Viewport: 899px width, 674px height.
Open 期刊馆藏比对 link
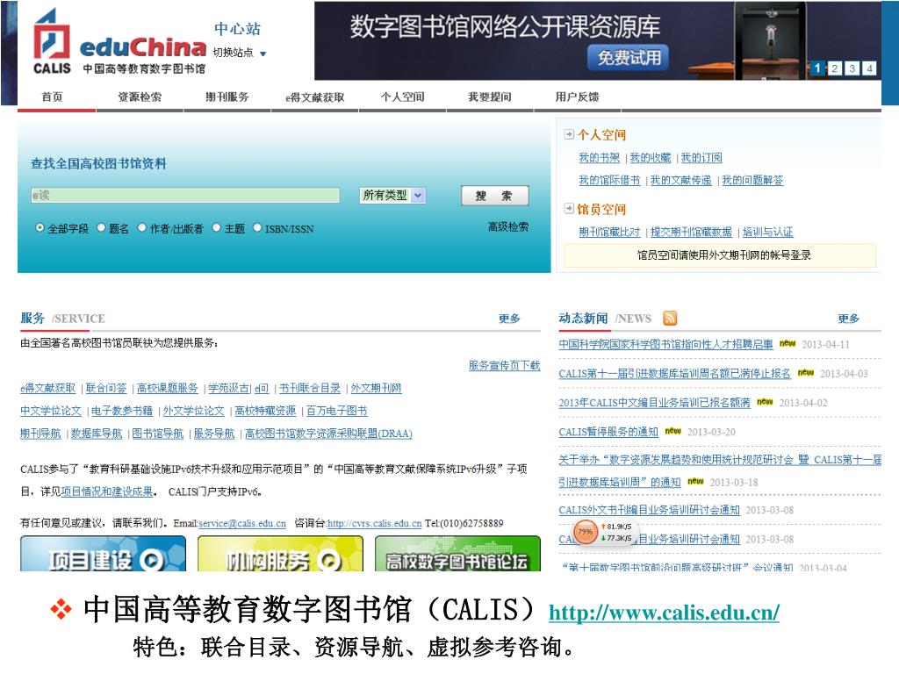point(609,232)
